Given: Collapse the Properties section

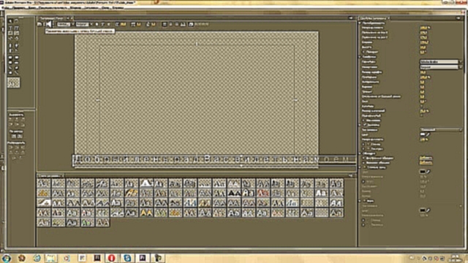Looking at the screenshot, I should coord(360,57).
